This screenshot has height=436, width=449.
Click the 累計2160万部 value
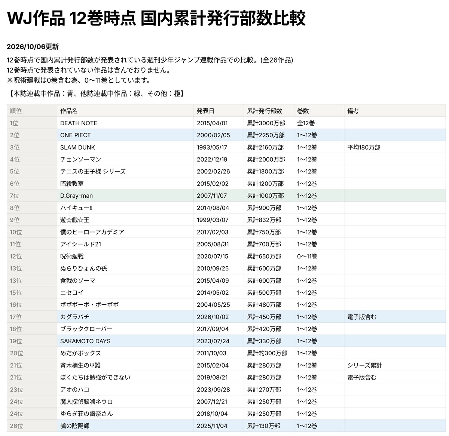265,147
